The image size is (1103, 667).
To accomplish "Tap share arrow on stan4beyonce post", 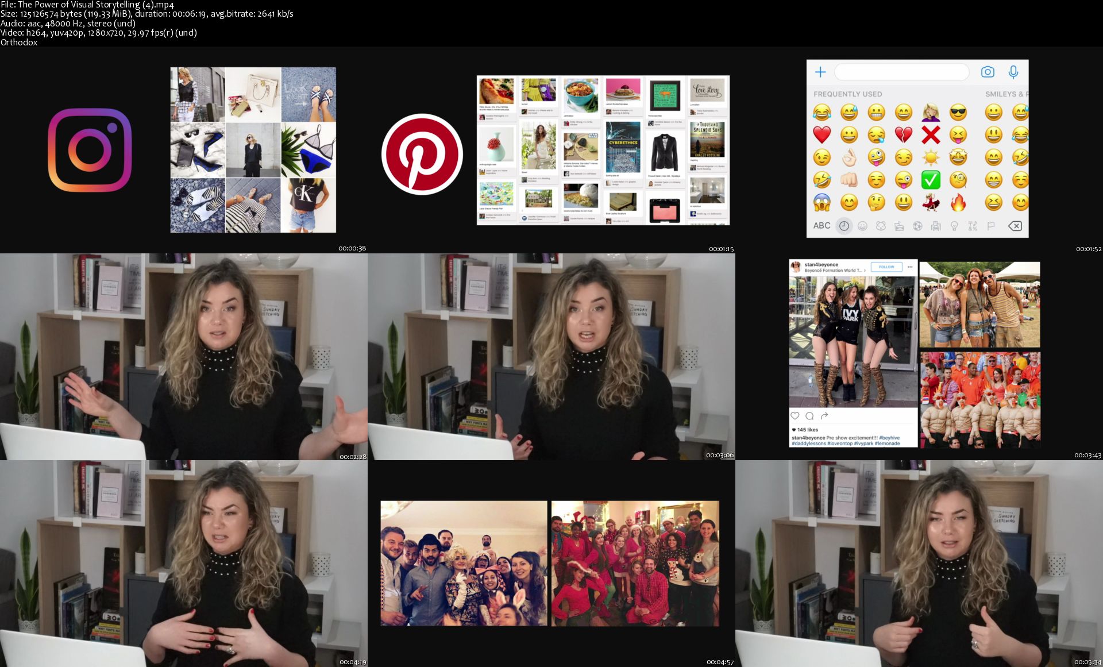I will [824, 415].
